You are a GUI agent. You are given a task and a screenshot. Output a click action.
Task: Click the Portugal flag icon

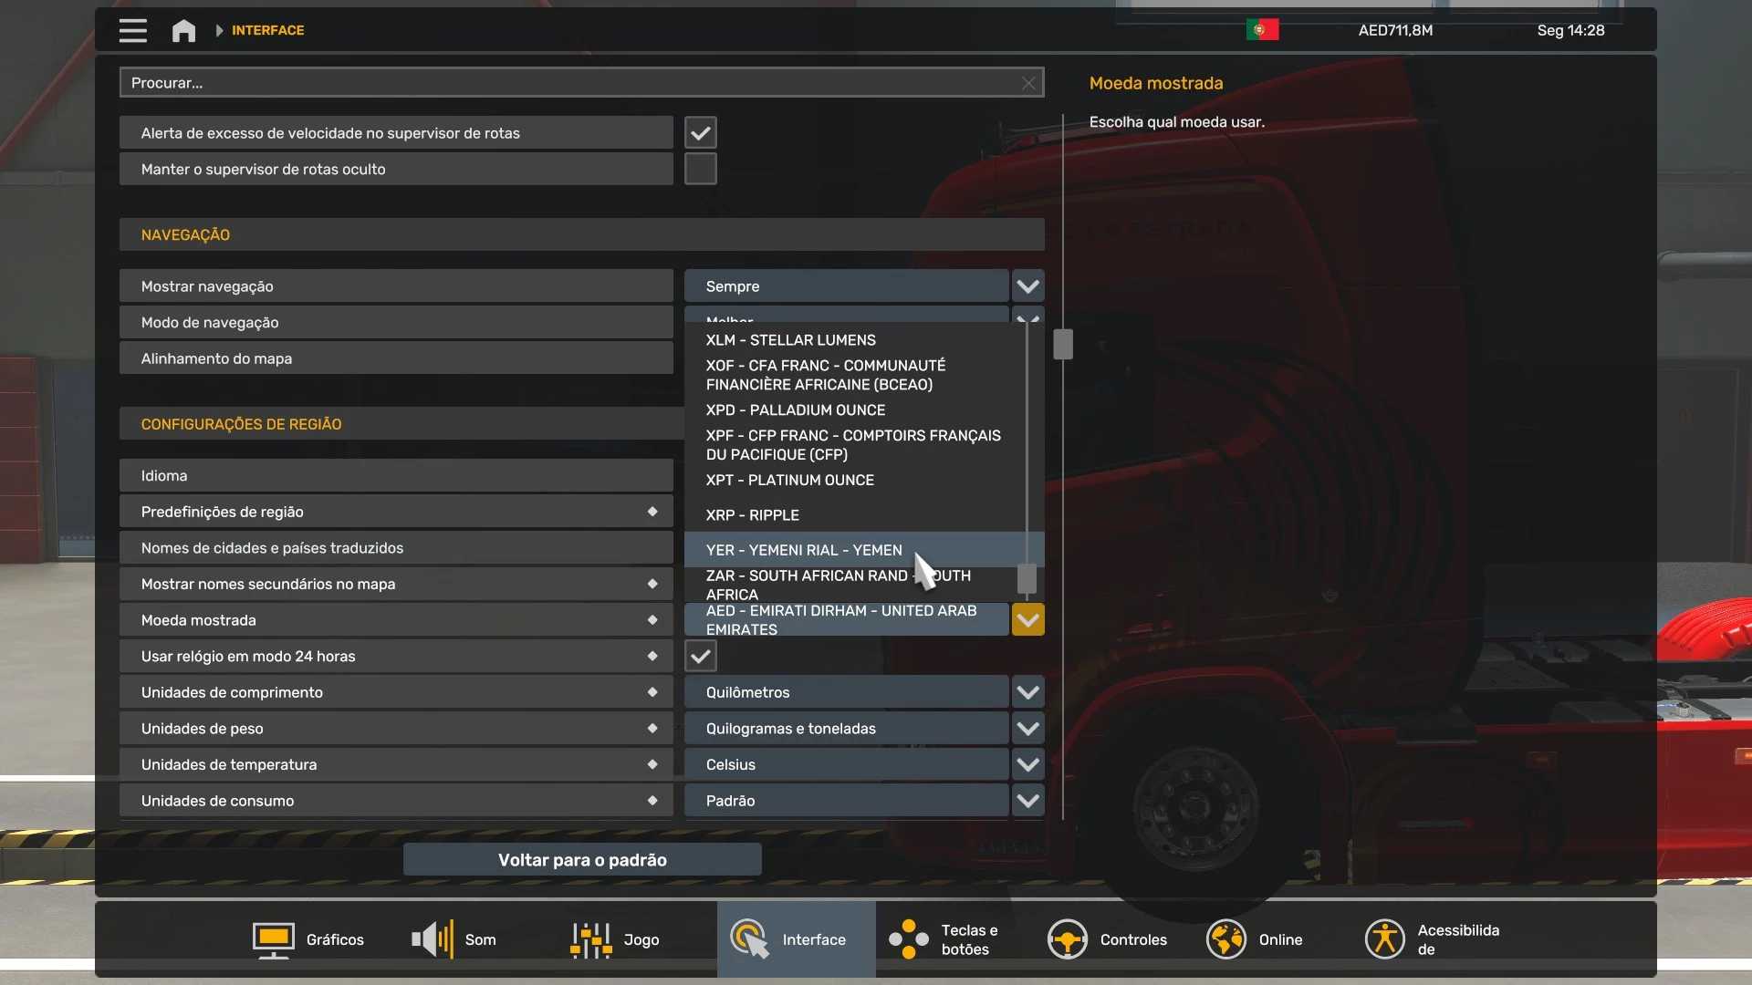[x=1262, y=30]
